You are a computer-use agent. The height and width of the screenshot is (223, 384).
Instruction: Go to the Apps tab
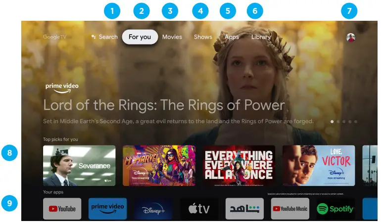click(x=232, y=37)
